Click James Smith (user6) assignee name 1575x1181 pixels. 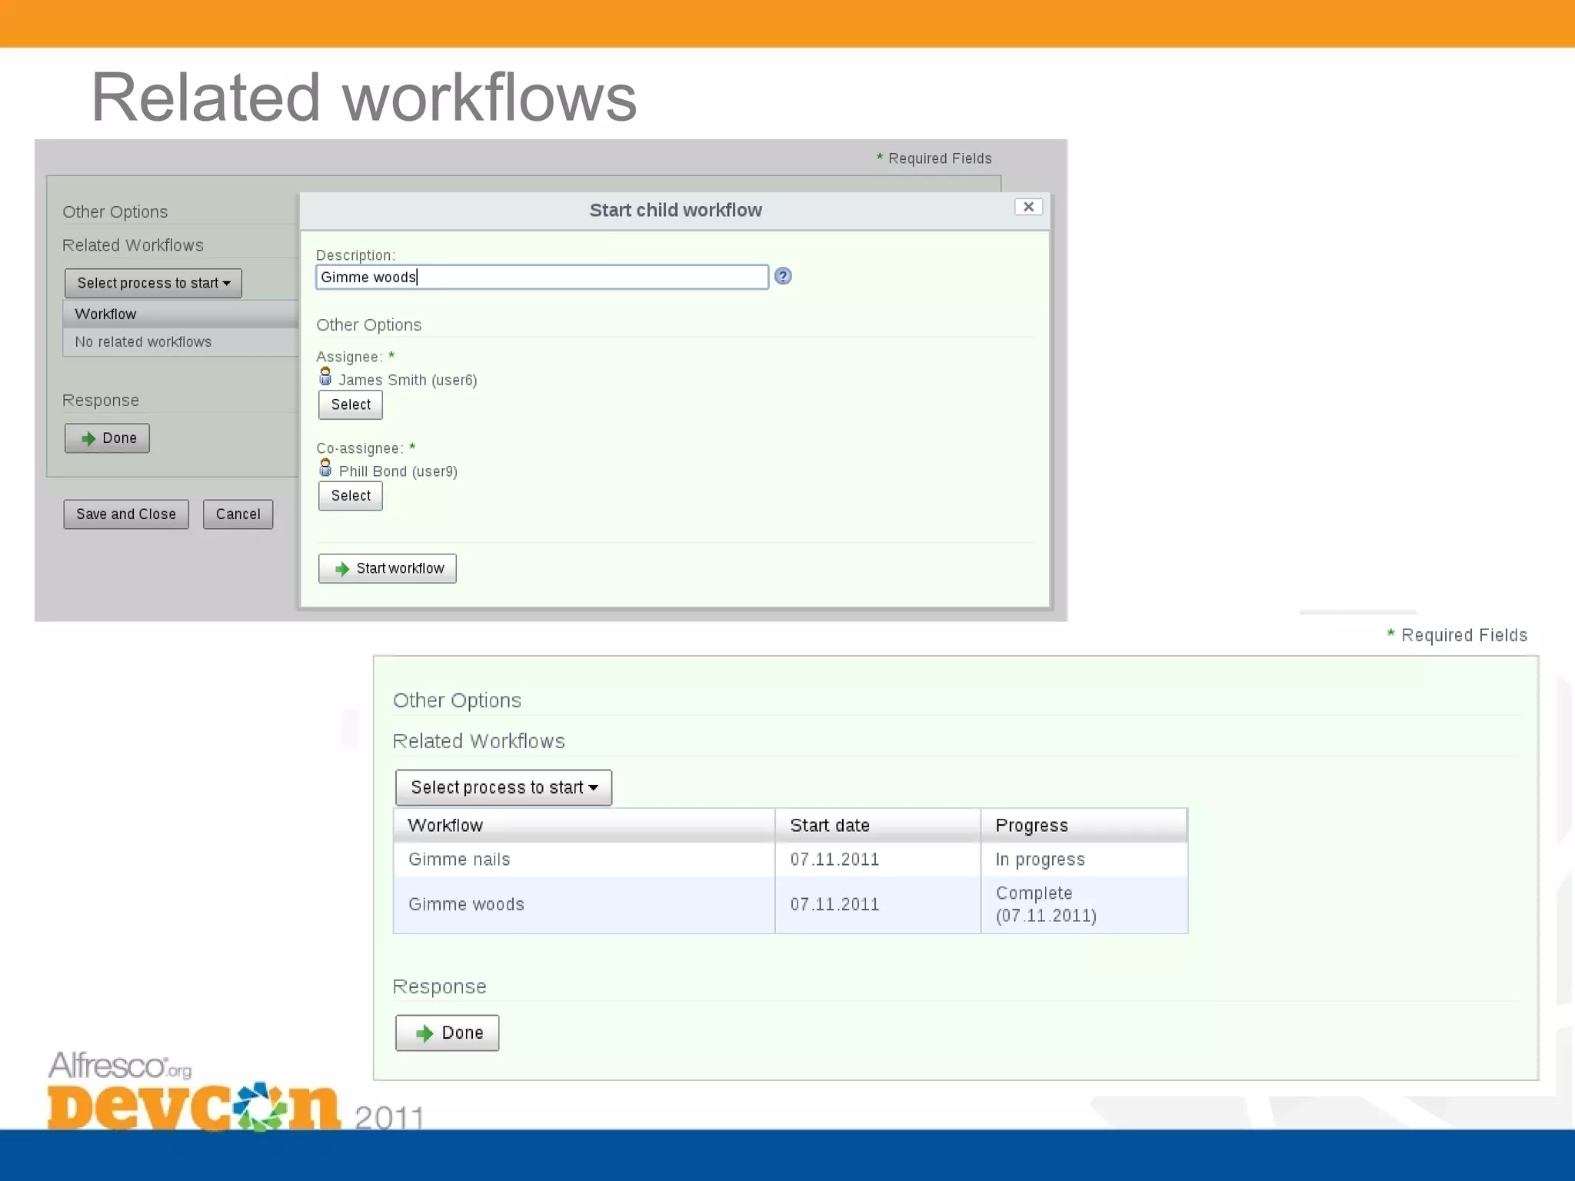(x=408, y=380)
